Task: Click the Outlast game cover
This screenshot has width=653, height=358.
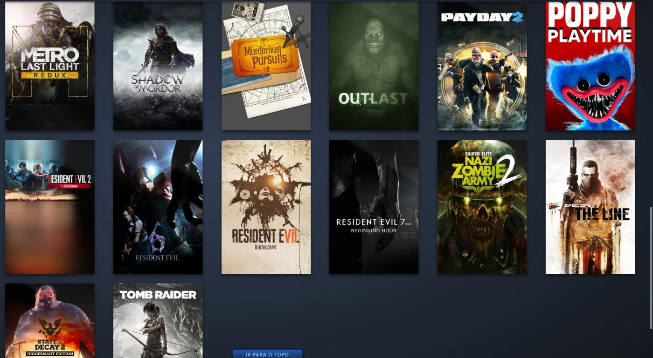Action: pyautogui.click(x=374, y=66)
